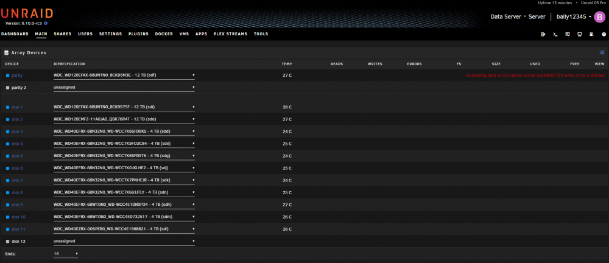Click the help question mark icon

[x=604, y=34]
